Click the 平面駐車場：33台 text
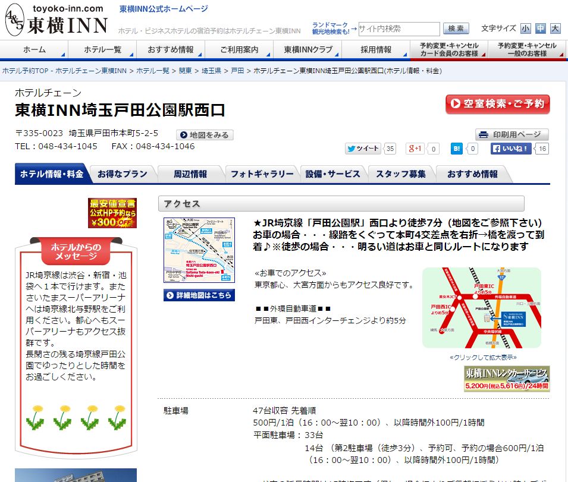This screenshot has height=482, width=568. click(288, 435)
